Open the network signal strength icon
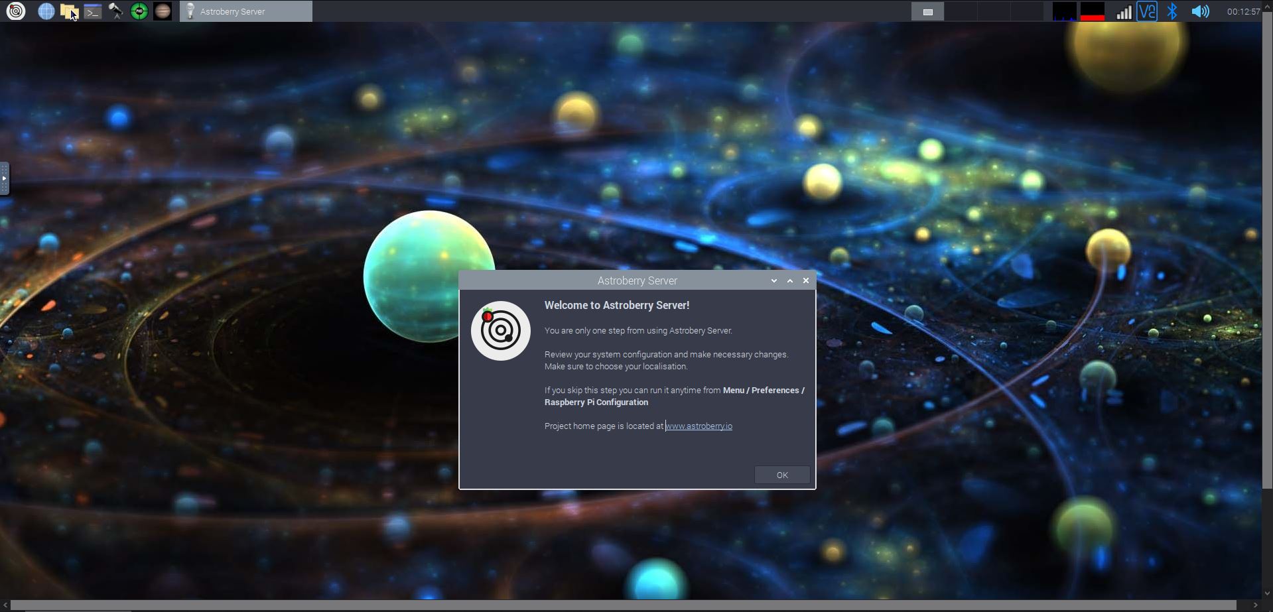1273x612 pixels. click(1124, 12)
